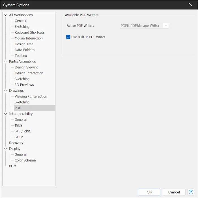The width and height of the screenshot is (198, 198).
Task: Select the Recovery option page
Action: point(16,143)
